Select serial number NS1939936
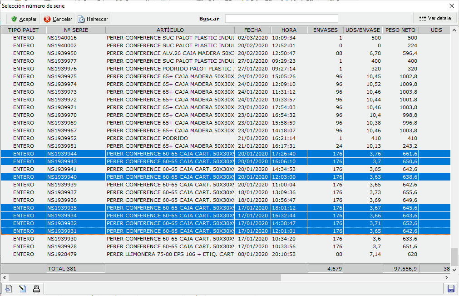459x296 pixels. click(62, 200)
